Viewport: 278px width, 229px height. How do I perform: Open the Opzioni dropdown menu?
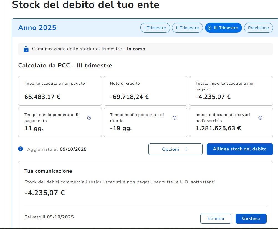(175, 149)
